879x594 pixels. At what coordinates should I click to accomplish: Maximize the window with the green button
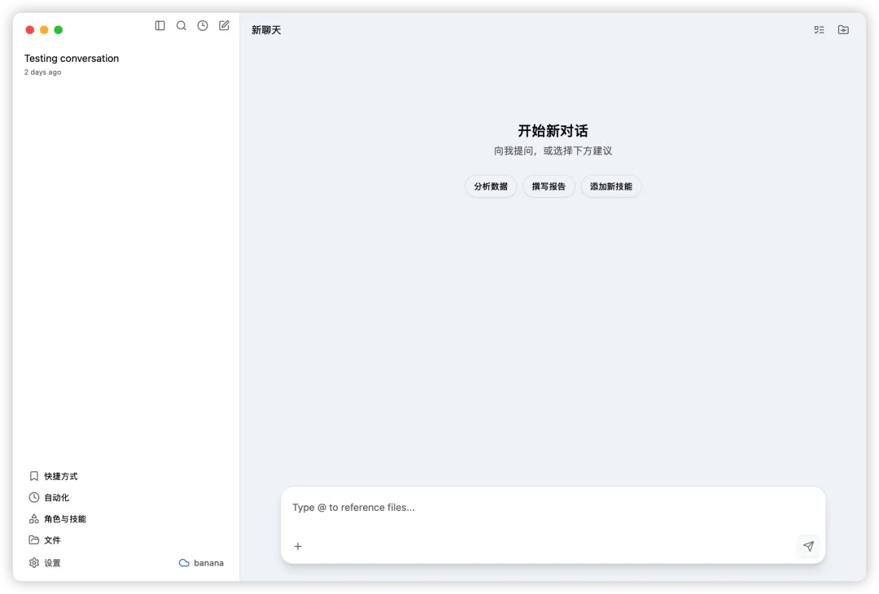pyautogui.click(x=59, y=29)
